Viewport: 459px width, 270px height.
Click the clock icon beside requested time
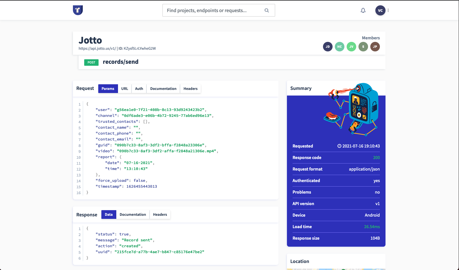click(339, 146)
